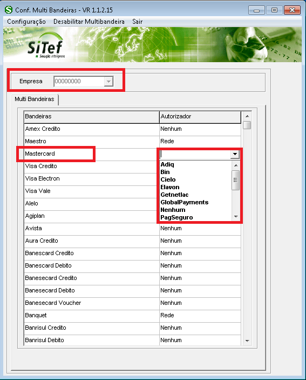Viewport: 306px width, 380px height.
Task: Select the Visa Vale row
Action: point(91,191)
